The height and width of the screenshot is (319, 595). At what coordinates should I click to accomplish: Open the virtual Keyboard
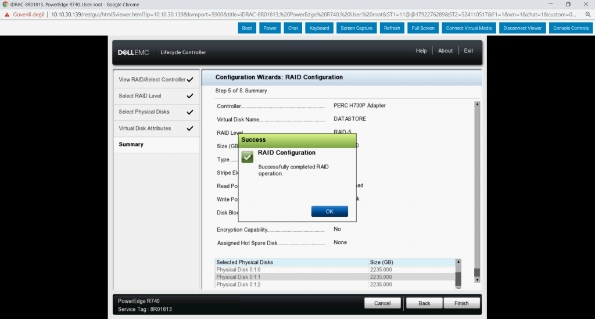[319, 28]
